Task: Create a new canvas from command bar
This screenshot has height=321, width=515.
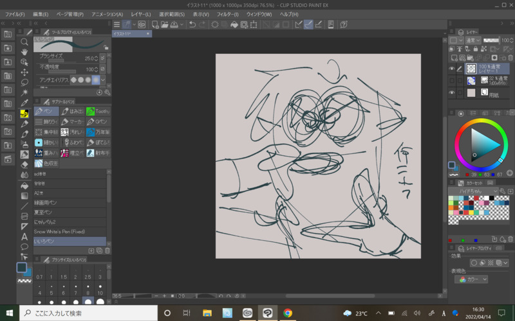Action: coord(154,24)
